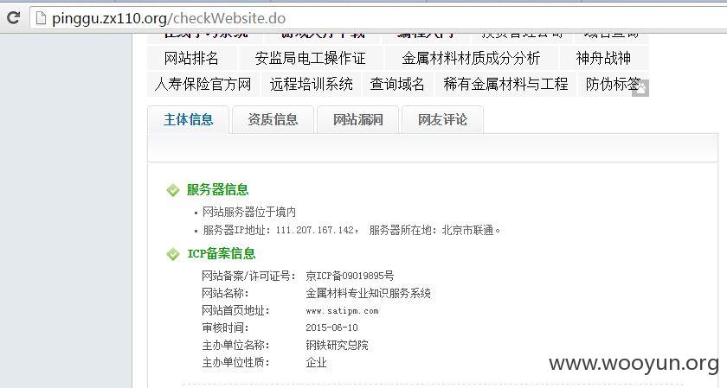
Task: Click the 防伪标签 tag link
Action: click(x=613, y=84)
